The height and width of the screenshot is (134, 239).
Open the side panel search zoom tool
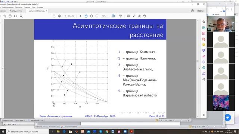coord(204,22)
